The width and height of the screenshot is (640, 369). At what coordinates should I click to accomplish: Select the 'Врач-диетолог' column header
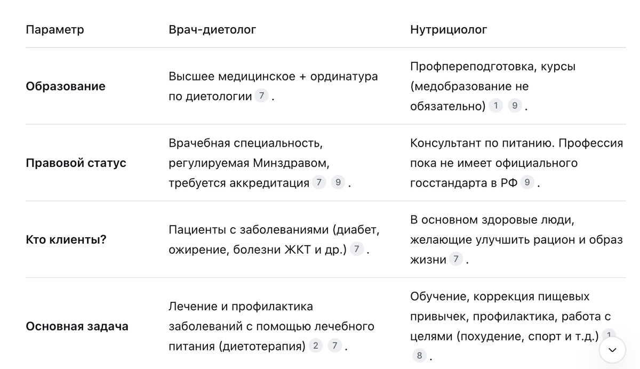tap(212, 30)
